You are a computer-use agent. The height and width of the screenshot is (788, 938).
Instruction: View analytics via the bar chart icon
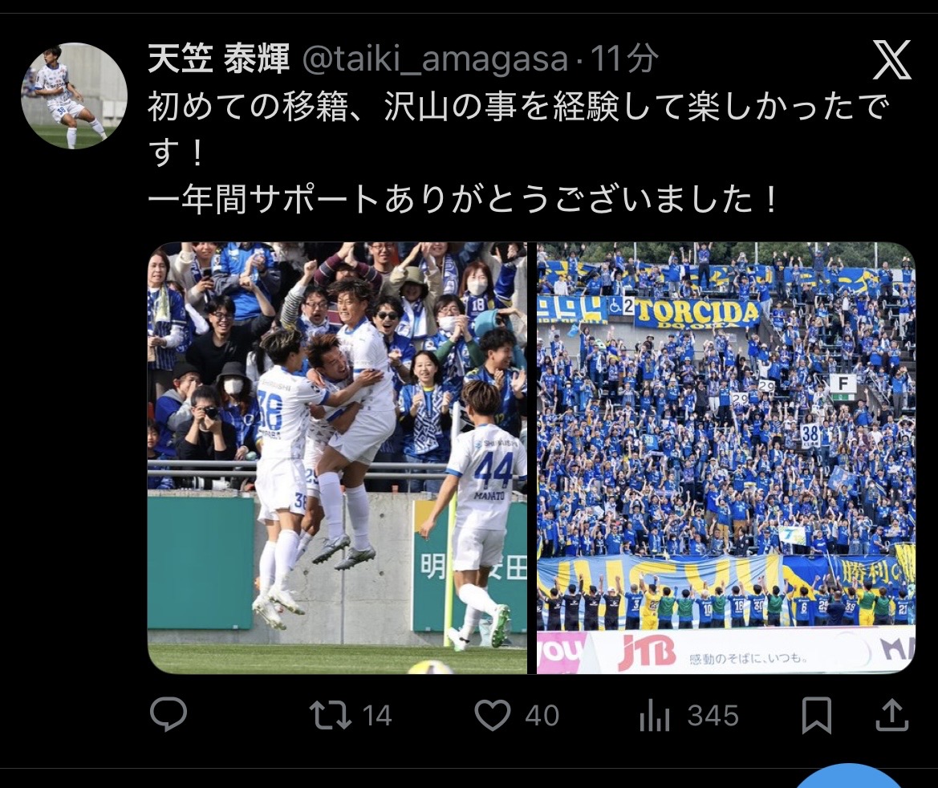(x=655, y=715)
